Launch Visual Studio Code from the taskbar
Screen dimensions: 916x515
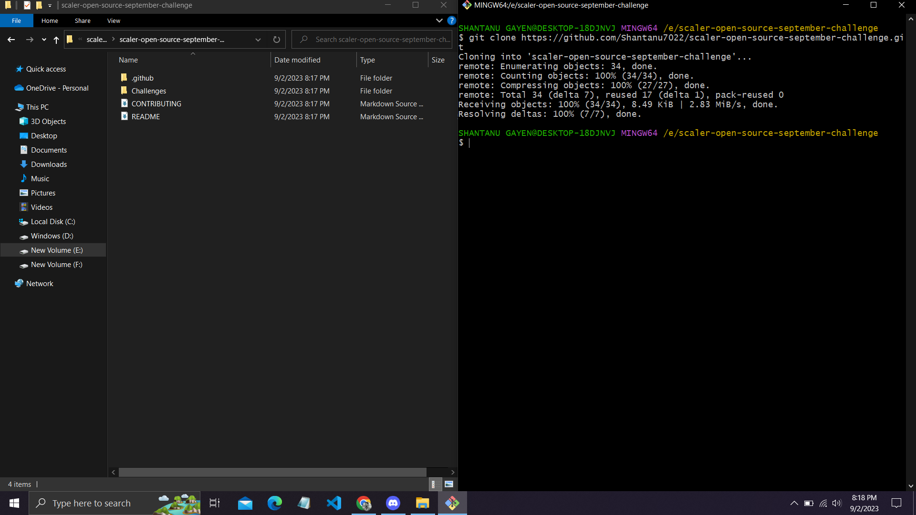point(334,503)
